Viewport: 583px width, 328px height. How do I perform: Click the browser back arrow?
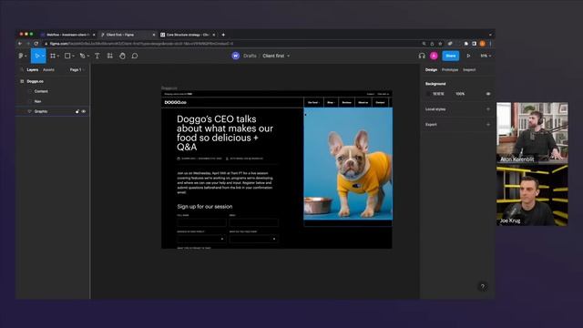tap(20, 44)
